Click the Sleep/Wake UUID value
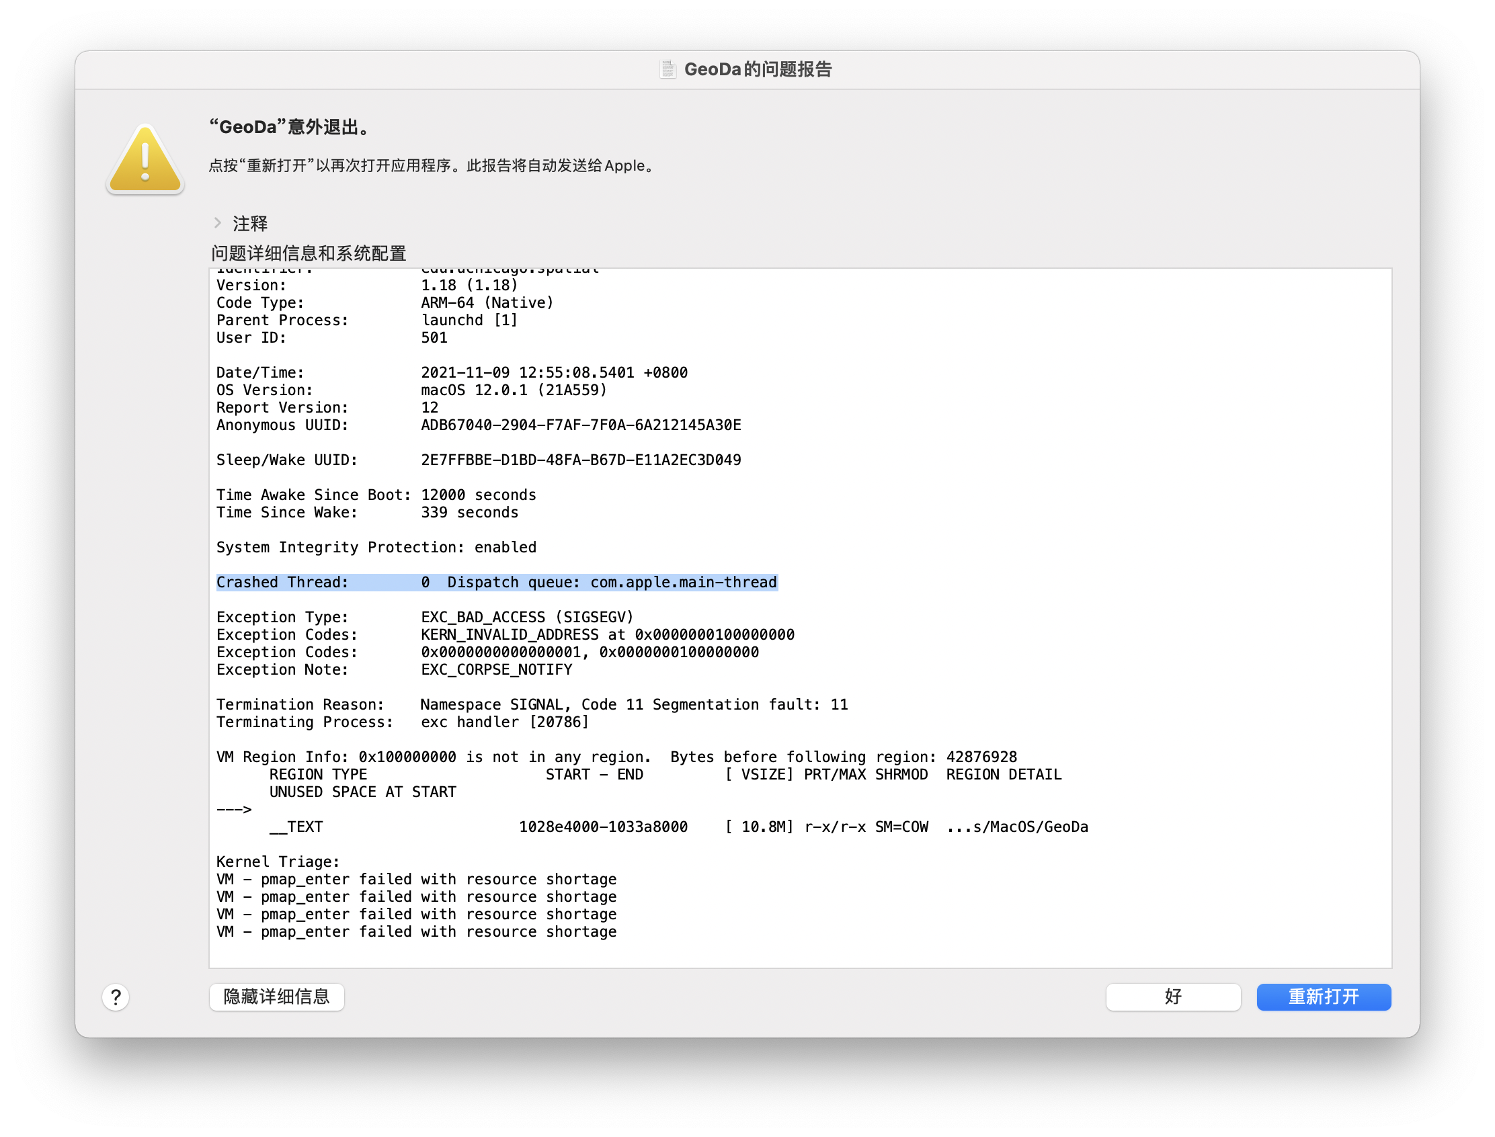1495x1137 pixels. [580, 460]
